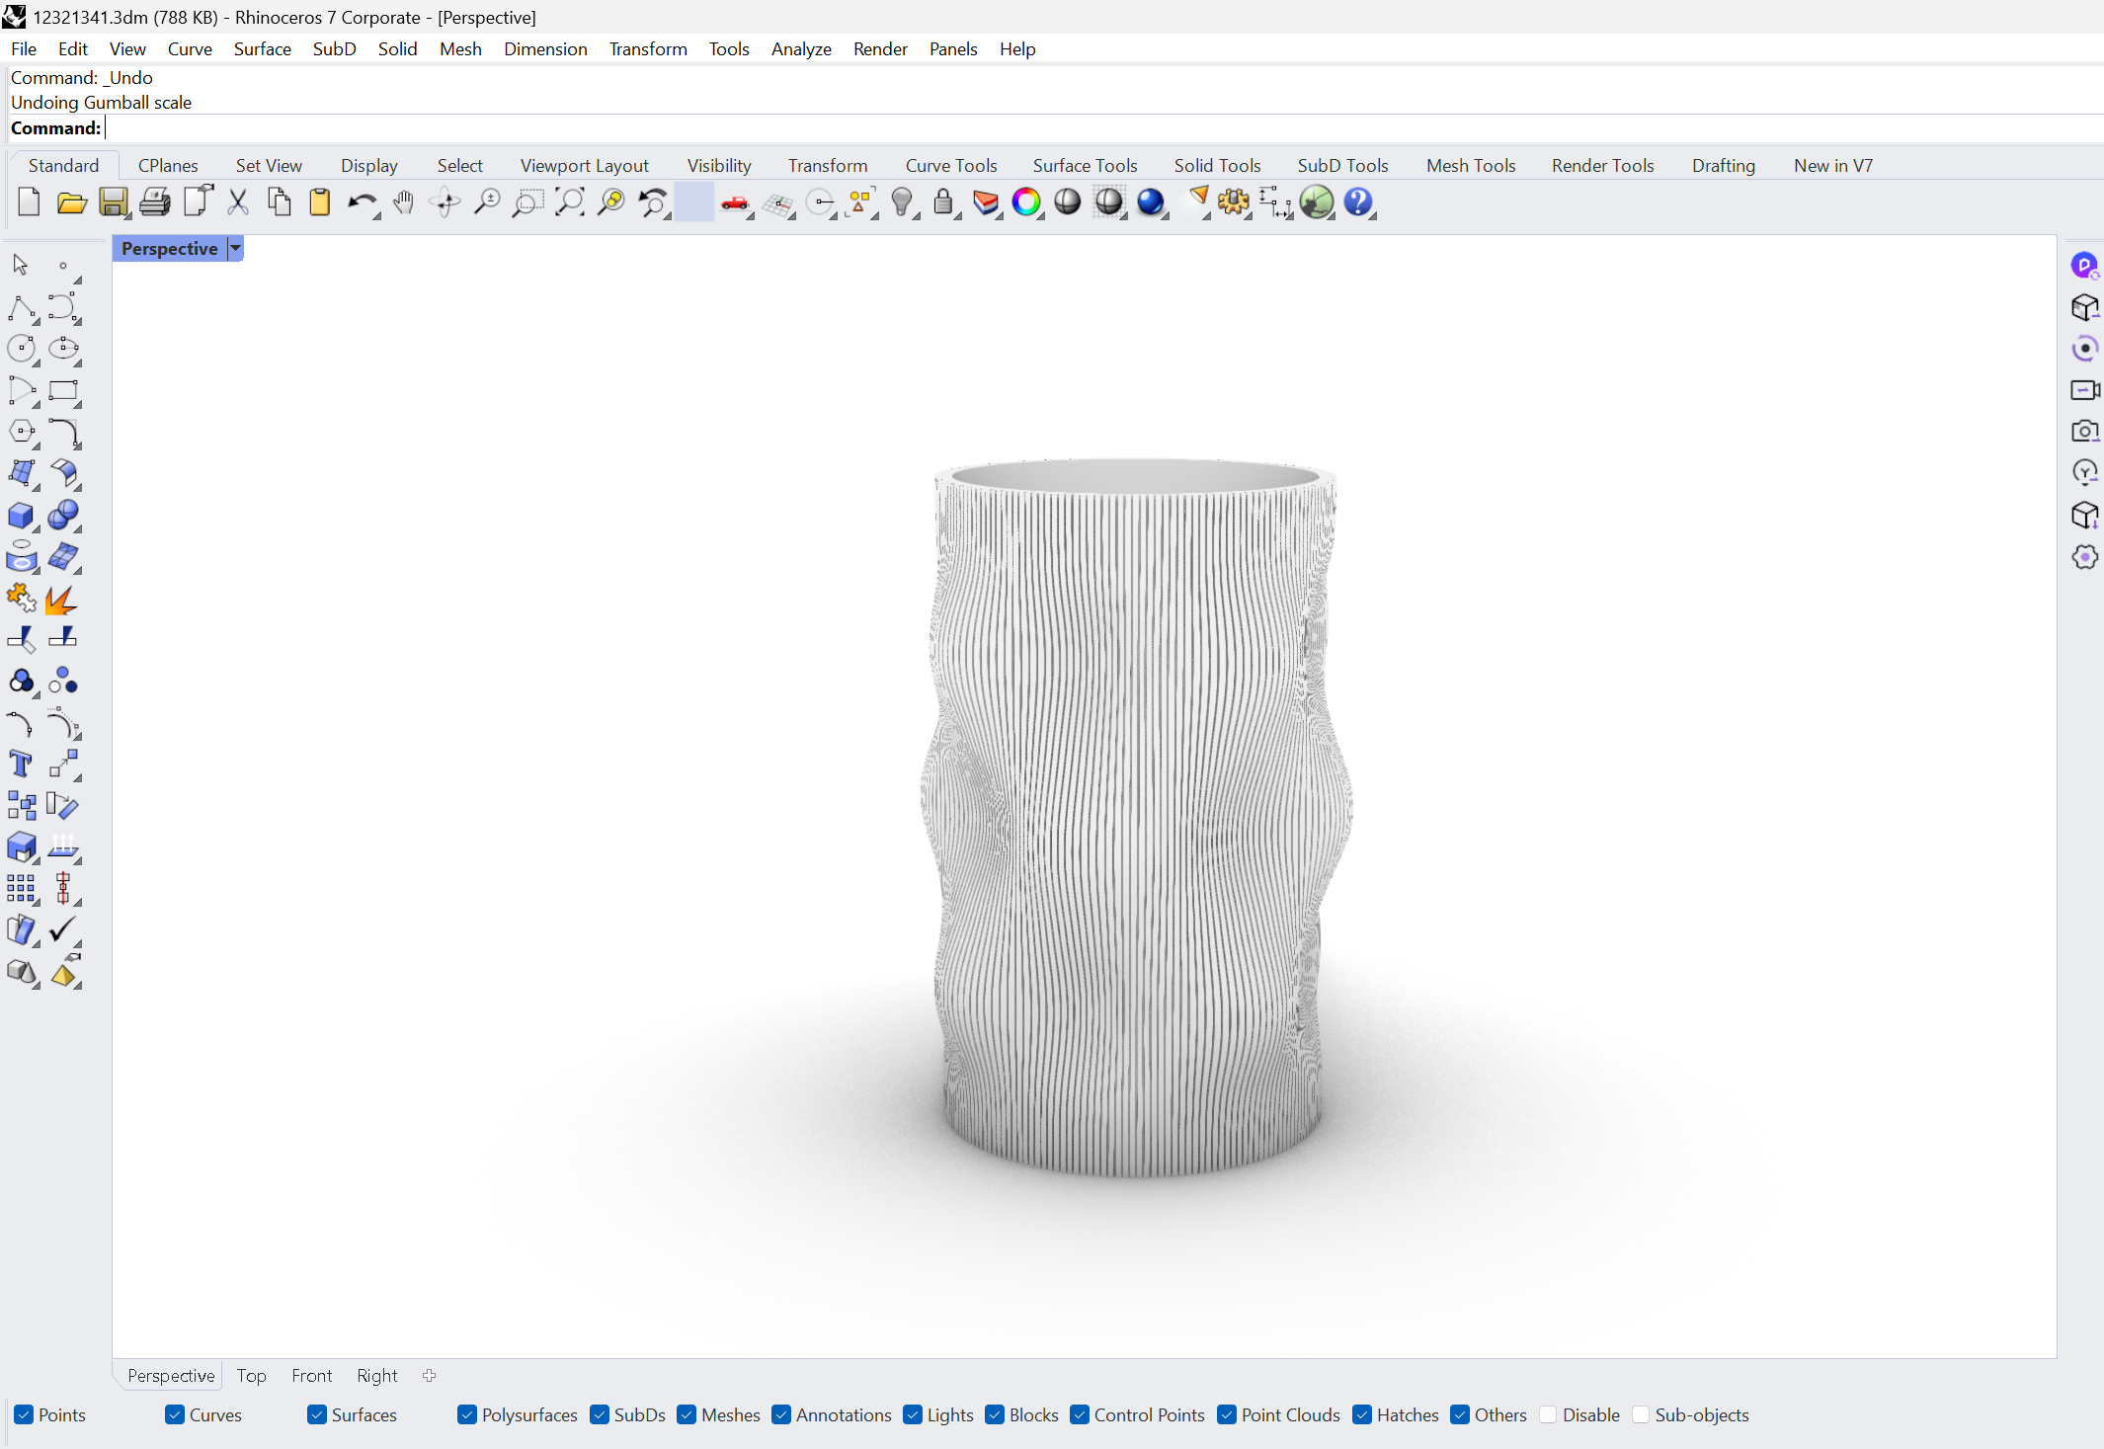Open the Surface menu

(262, 48)
